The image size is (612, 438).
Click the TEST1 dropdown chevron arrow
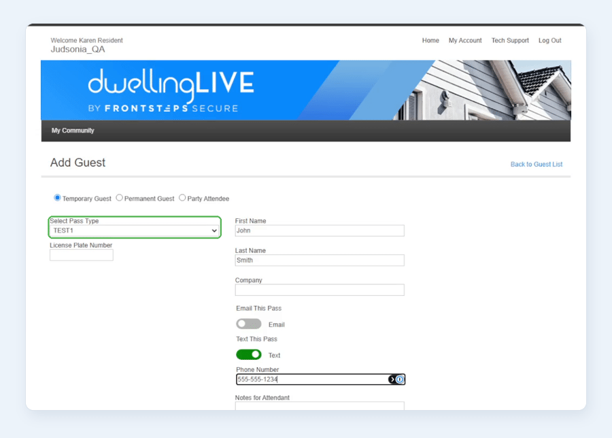pos(214,231)
